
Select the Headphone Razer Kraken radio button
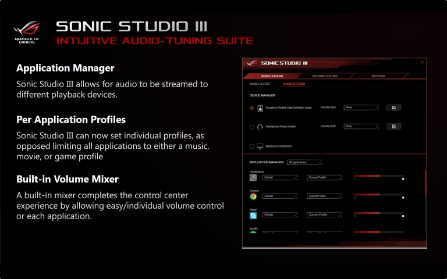[x=251, y=127]
